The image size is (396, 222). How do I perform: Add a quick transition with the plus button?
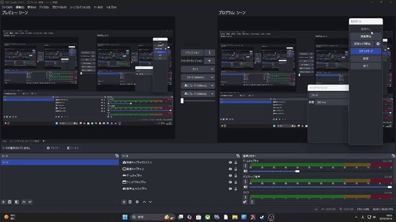click(209, 61)
